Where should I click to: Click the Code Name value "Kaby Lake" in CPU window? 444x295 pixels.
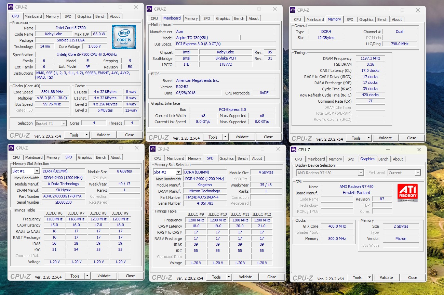54,34
